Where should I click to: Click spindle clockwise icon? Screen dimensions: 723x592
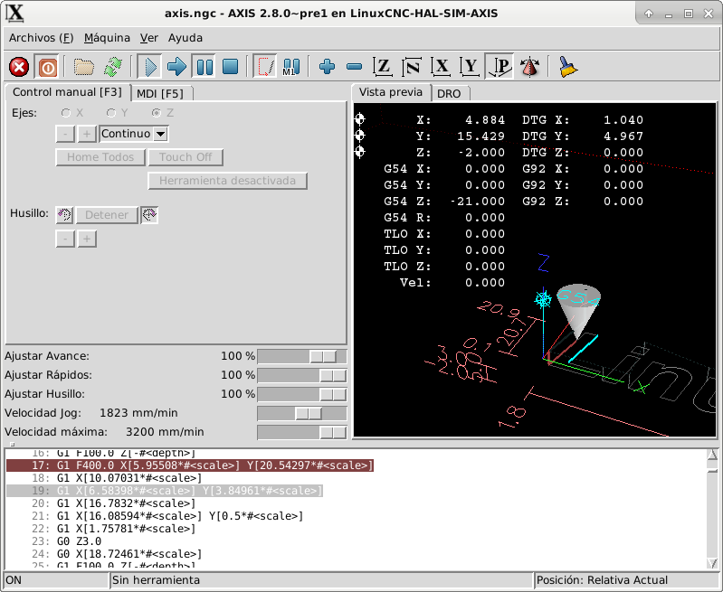click(149, 215)
